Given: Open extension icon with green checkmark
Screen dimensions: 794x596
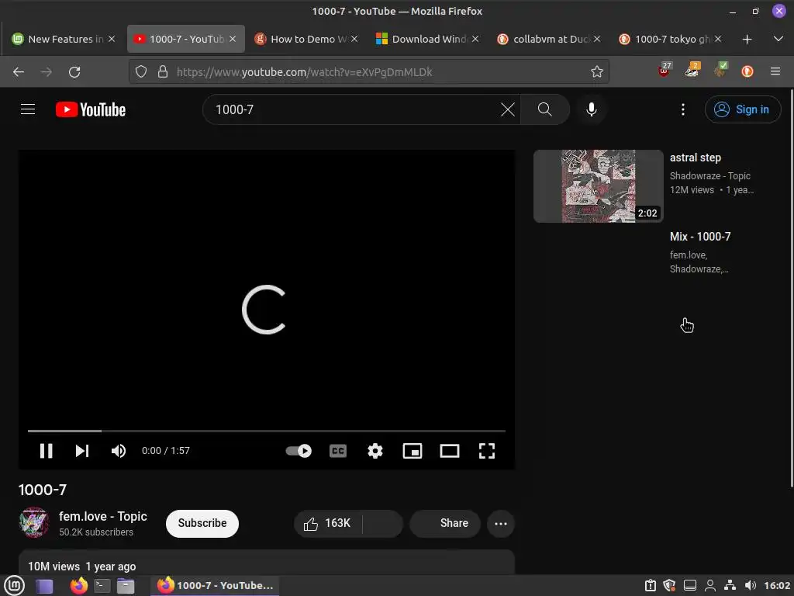Looking at the screenshot, I should click(x=720, y=71).
